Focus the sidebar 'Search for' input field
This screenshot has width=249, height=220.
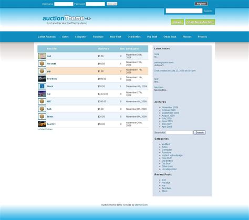coord(179,132)
